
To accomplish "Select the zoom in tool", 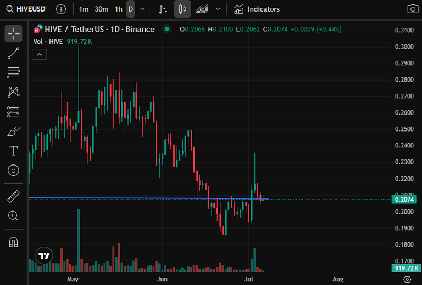I will pos(13,215).
